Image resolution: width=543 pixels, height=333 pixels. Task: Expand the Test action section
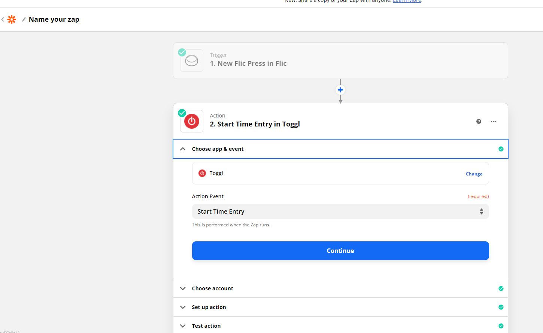pyautogui.click(x=183, y=326)
